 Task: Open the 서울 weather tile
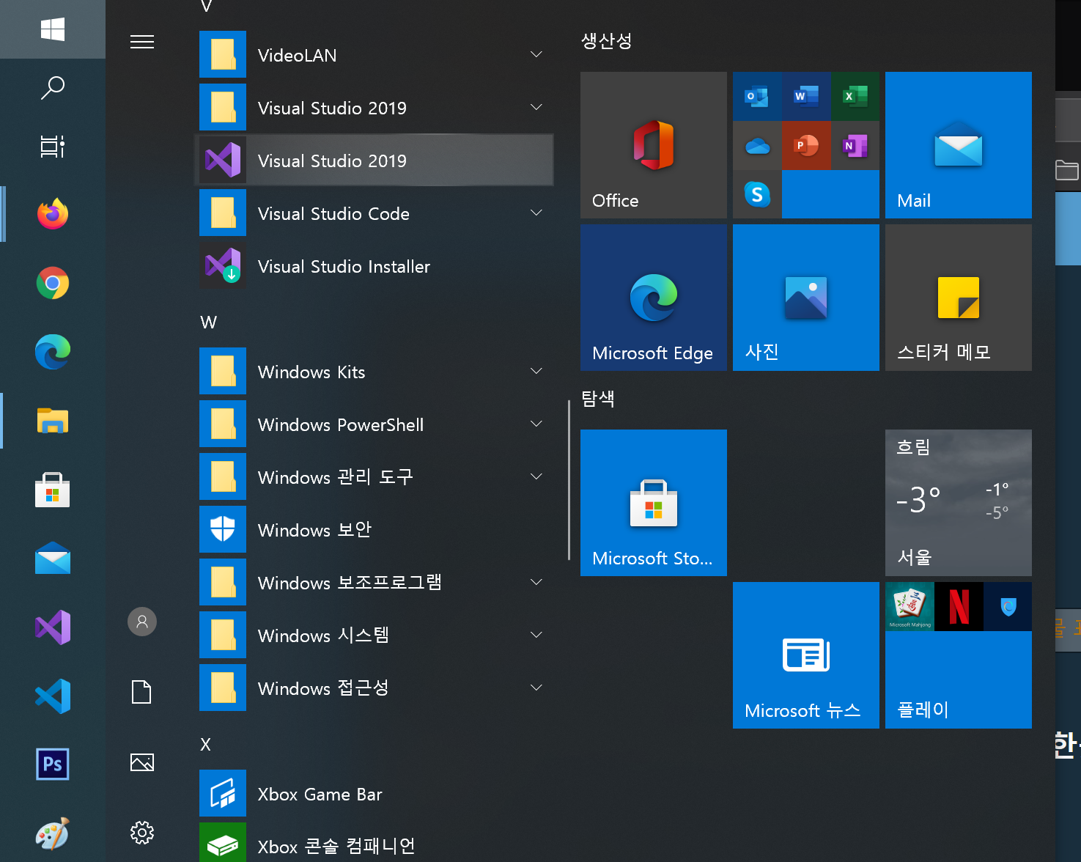959,503
